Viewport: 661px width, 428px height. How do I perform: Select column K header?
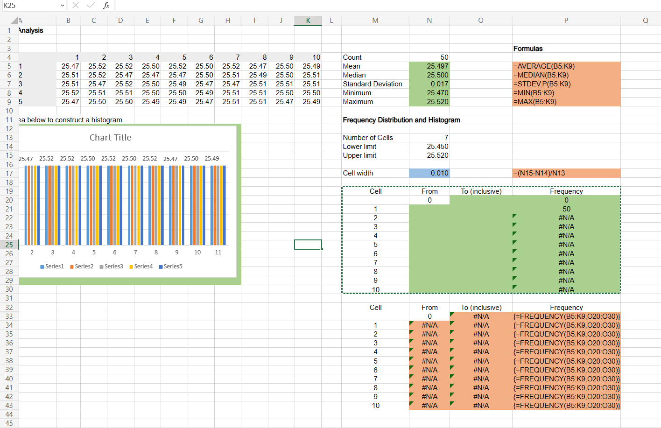[308, 20]
